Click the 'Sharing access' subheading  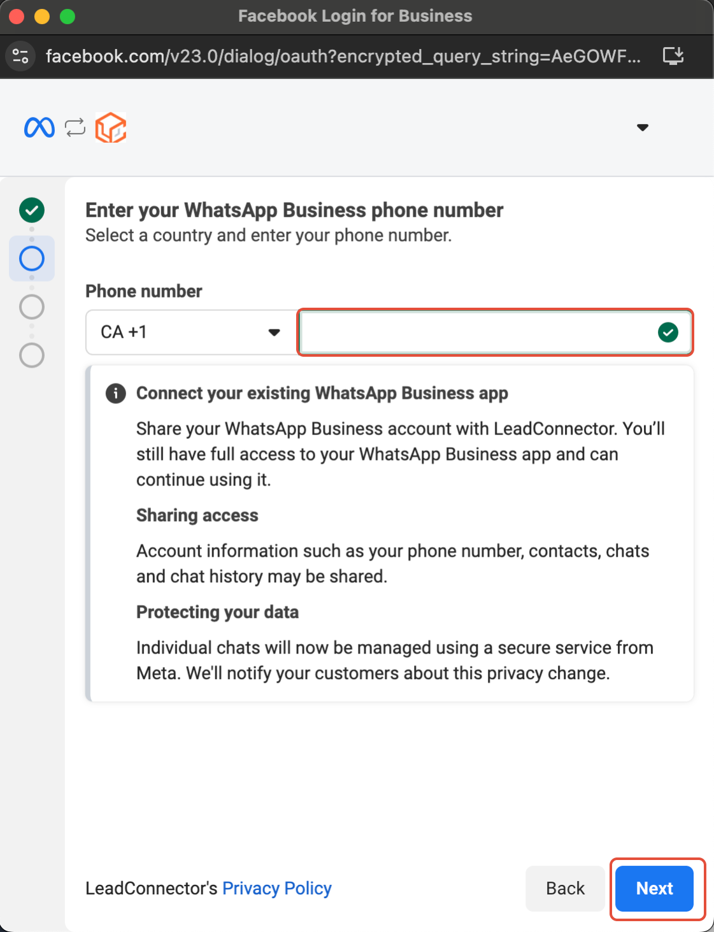pyautogui.click(x=197, y=515)
